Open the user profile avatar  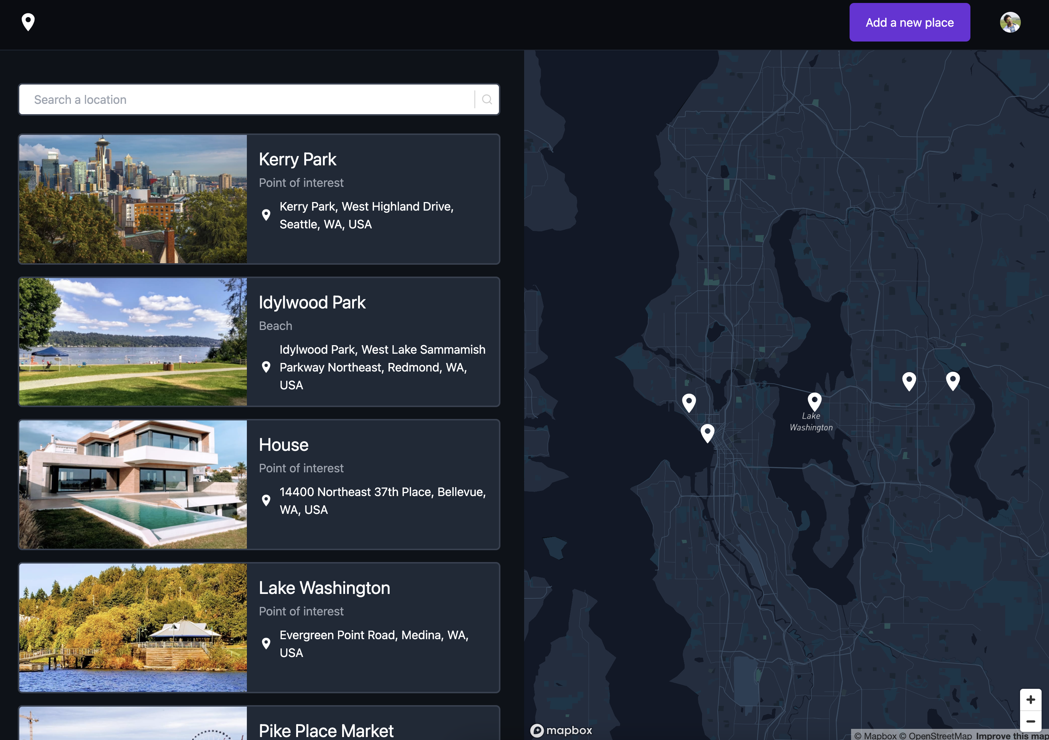(1010, 22)
